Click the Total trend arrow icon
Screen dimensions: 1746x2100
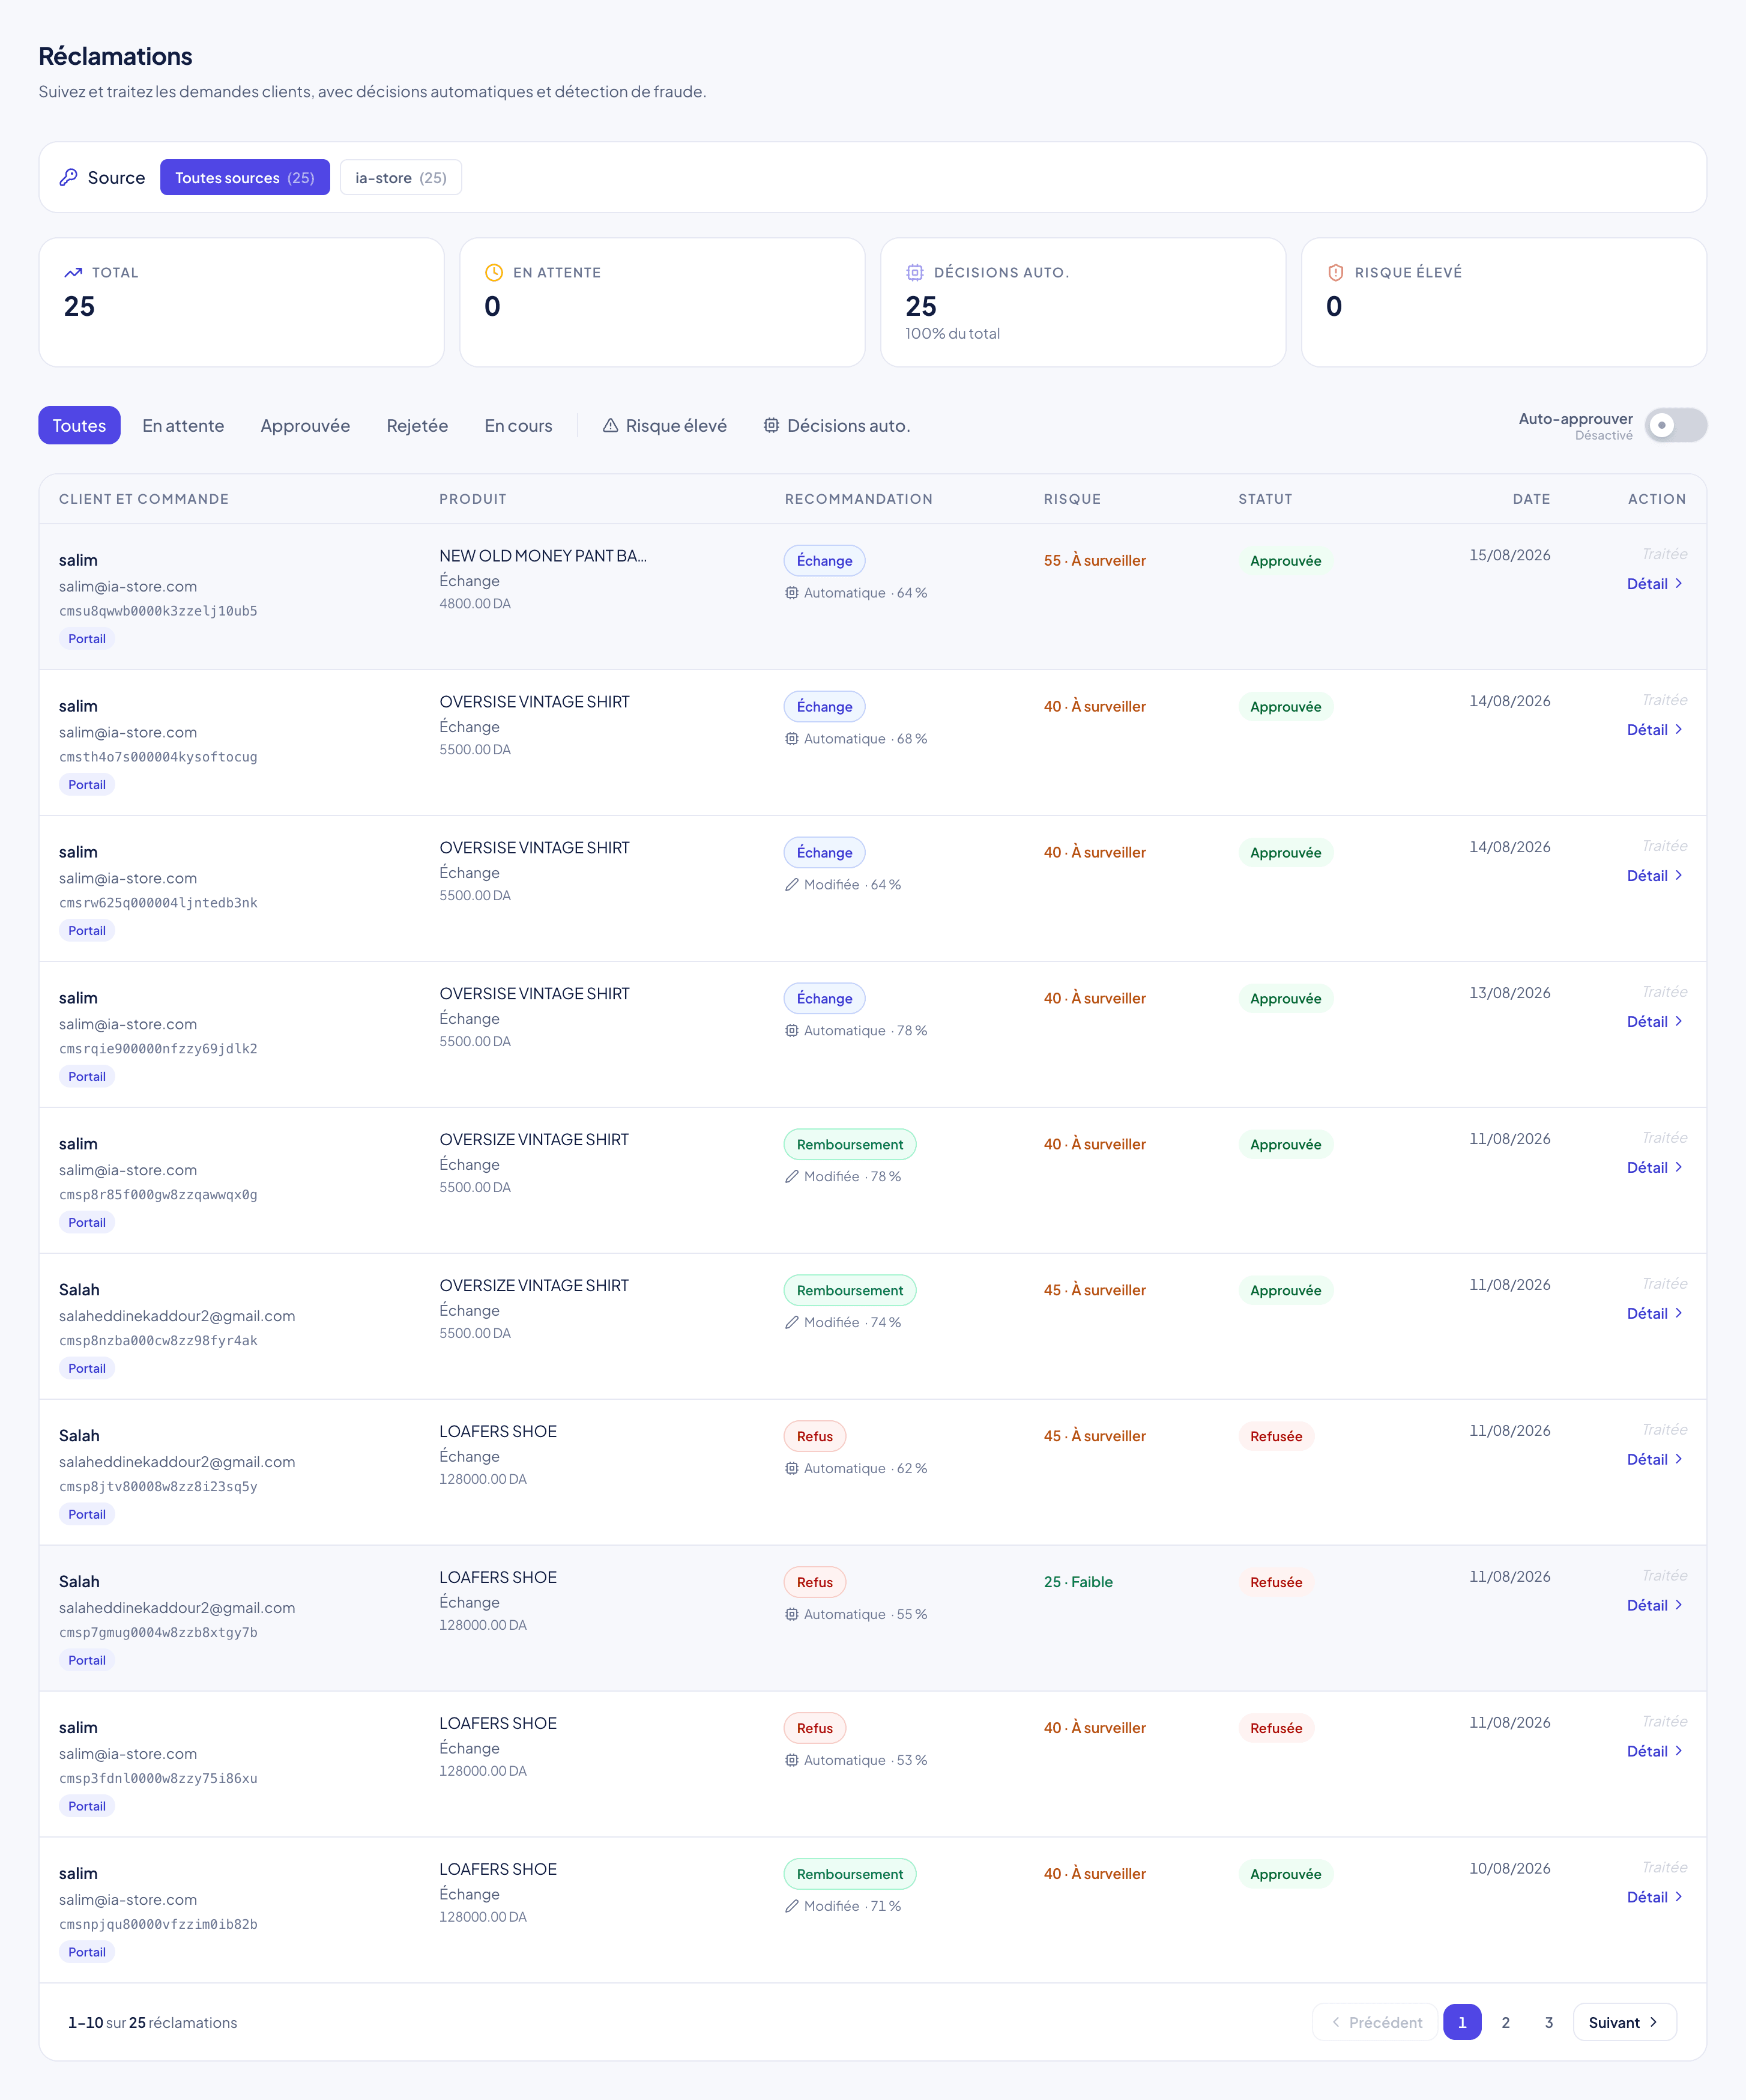tap(73, 272)
